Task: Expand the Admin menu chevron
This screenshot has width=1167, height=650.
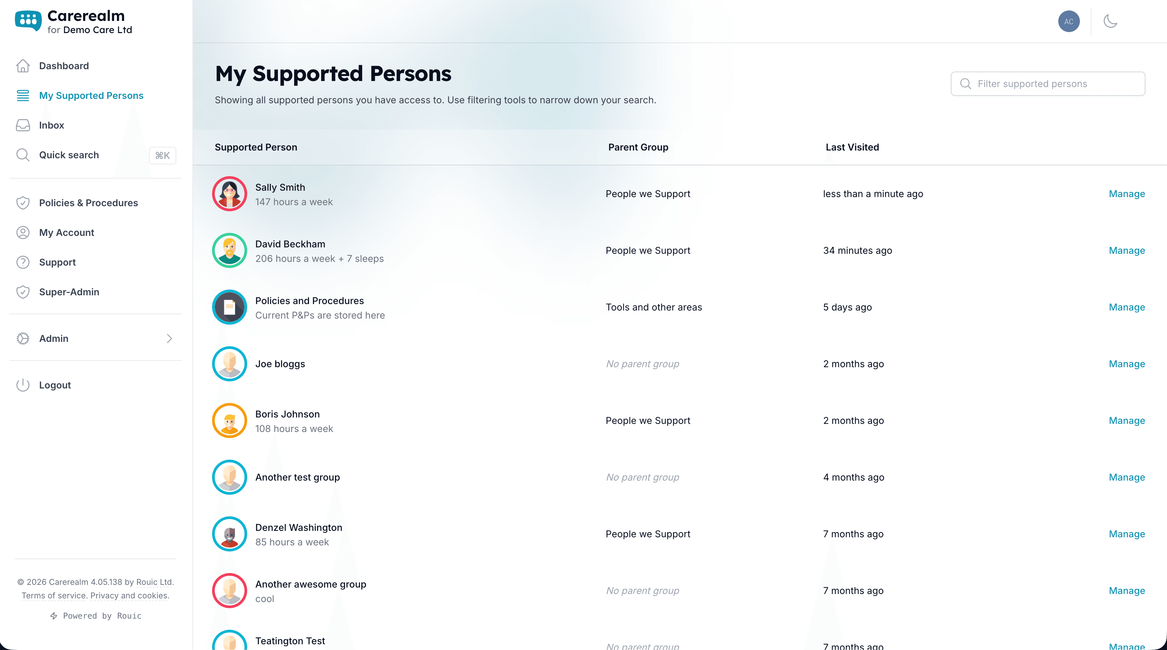Action: (x=170, y=338)
